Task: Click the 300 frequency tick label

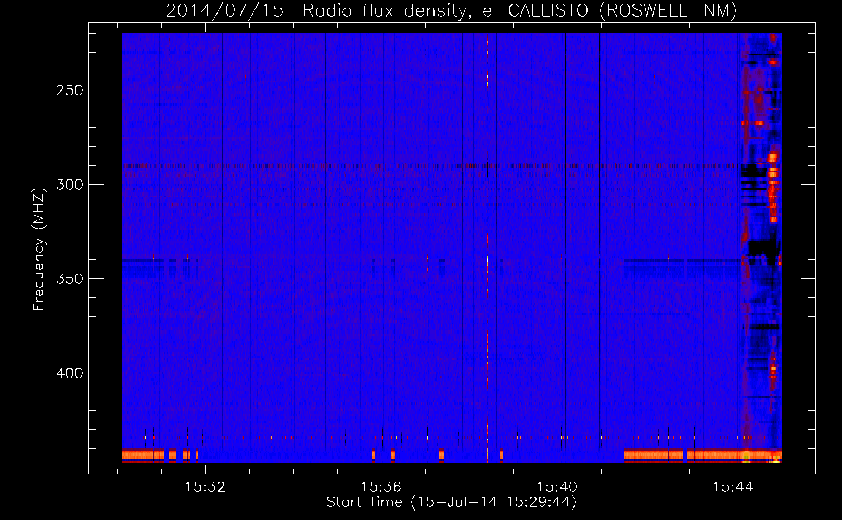Action: pos(70,185)
